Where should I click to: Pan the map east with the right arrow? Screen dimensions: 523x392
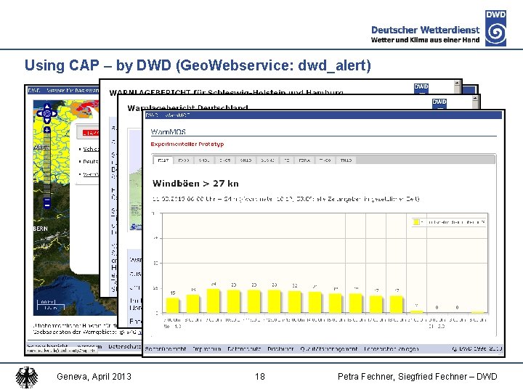tap(54, 114)
